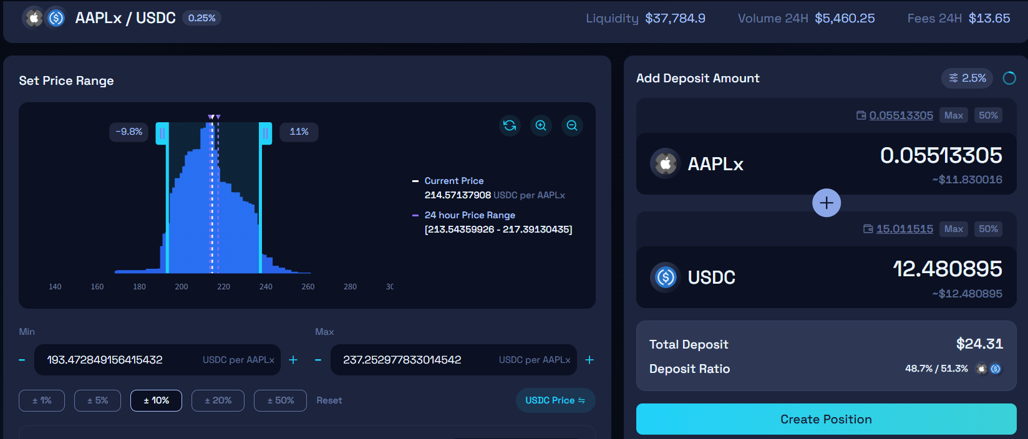The width and height of the screenshot is (1028, 439).
Task: Zoom out on the price chart
Action: (572, 125)
